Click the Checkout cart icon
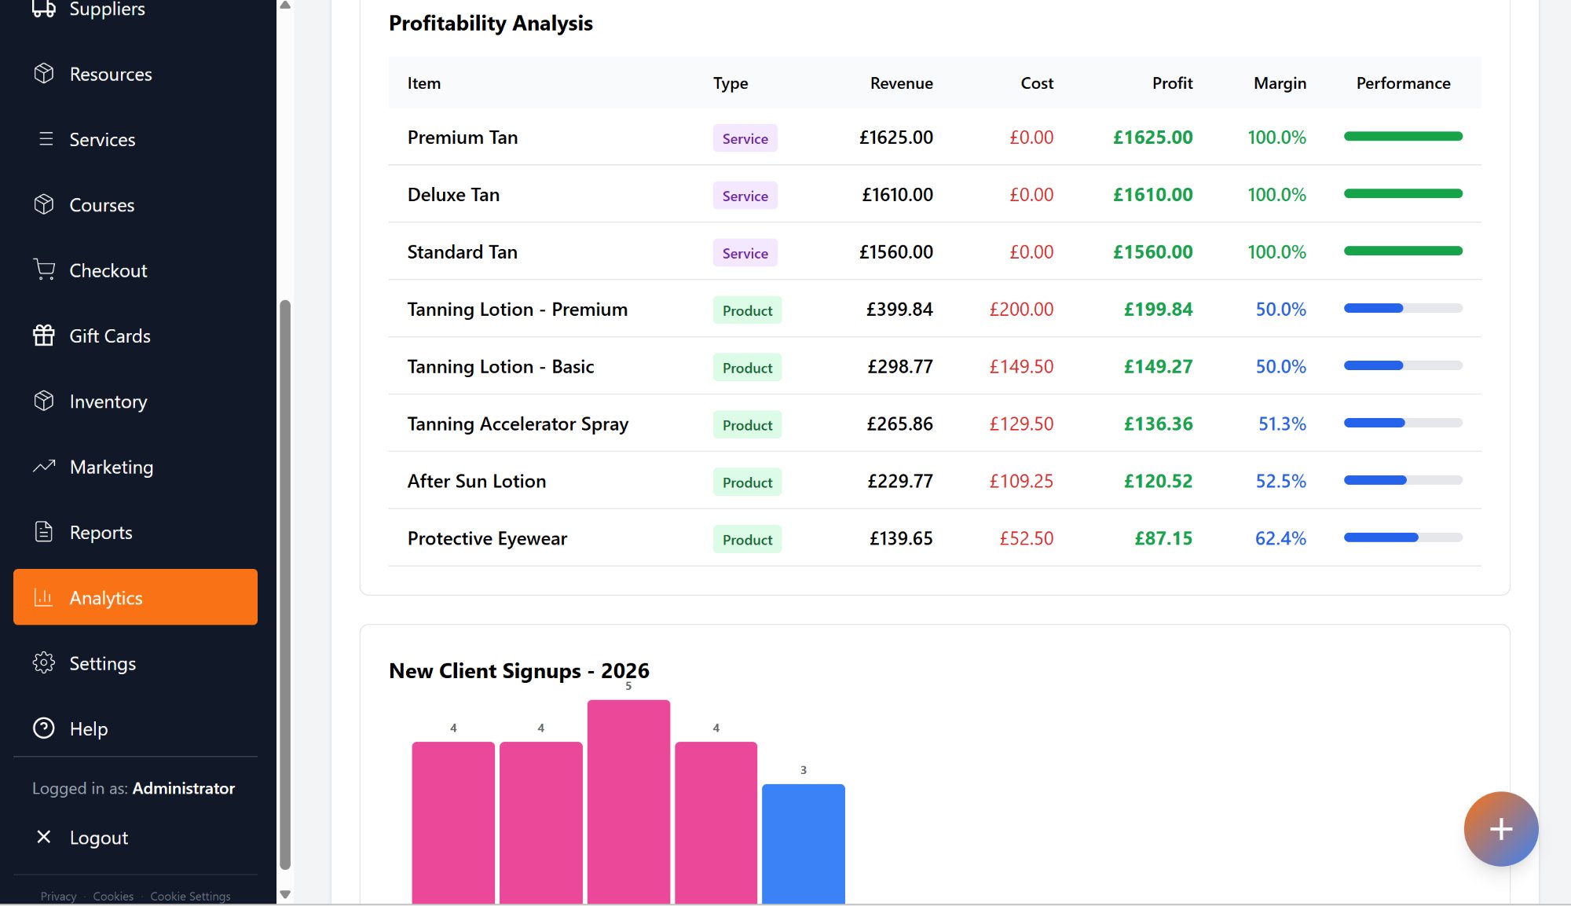This screenshot has width=1571, height=906. (44, 270)
